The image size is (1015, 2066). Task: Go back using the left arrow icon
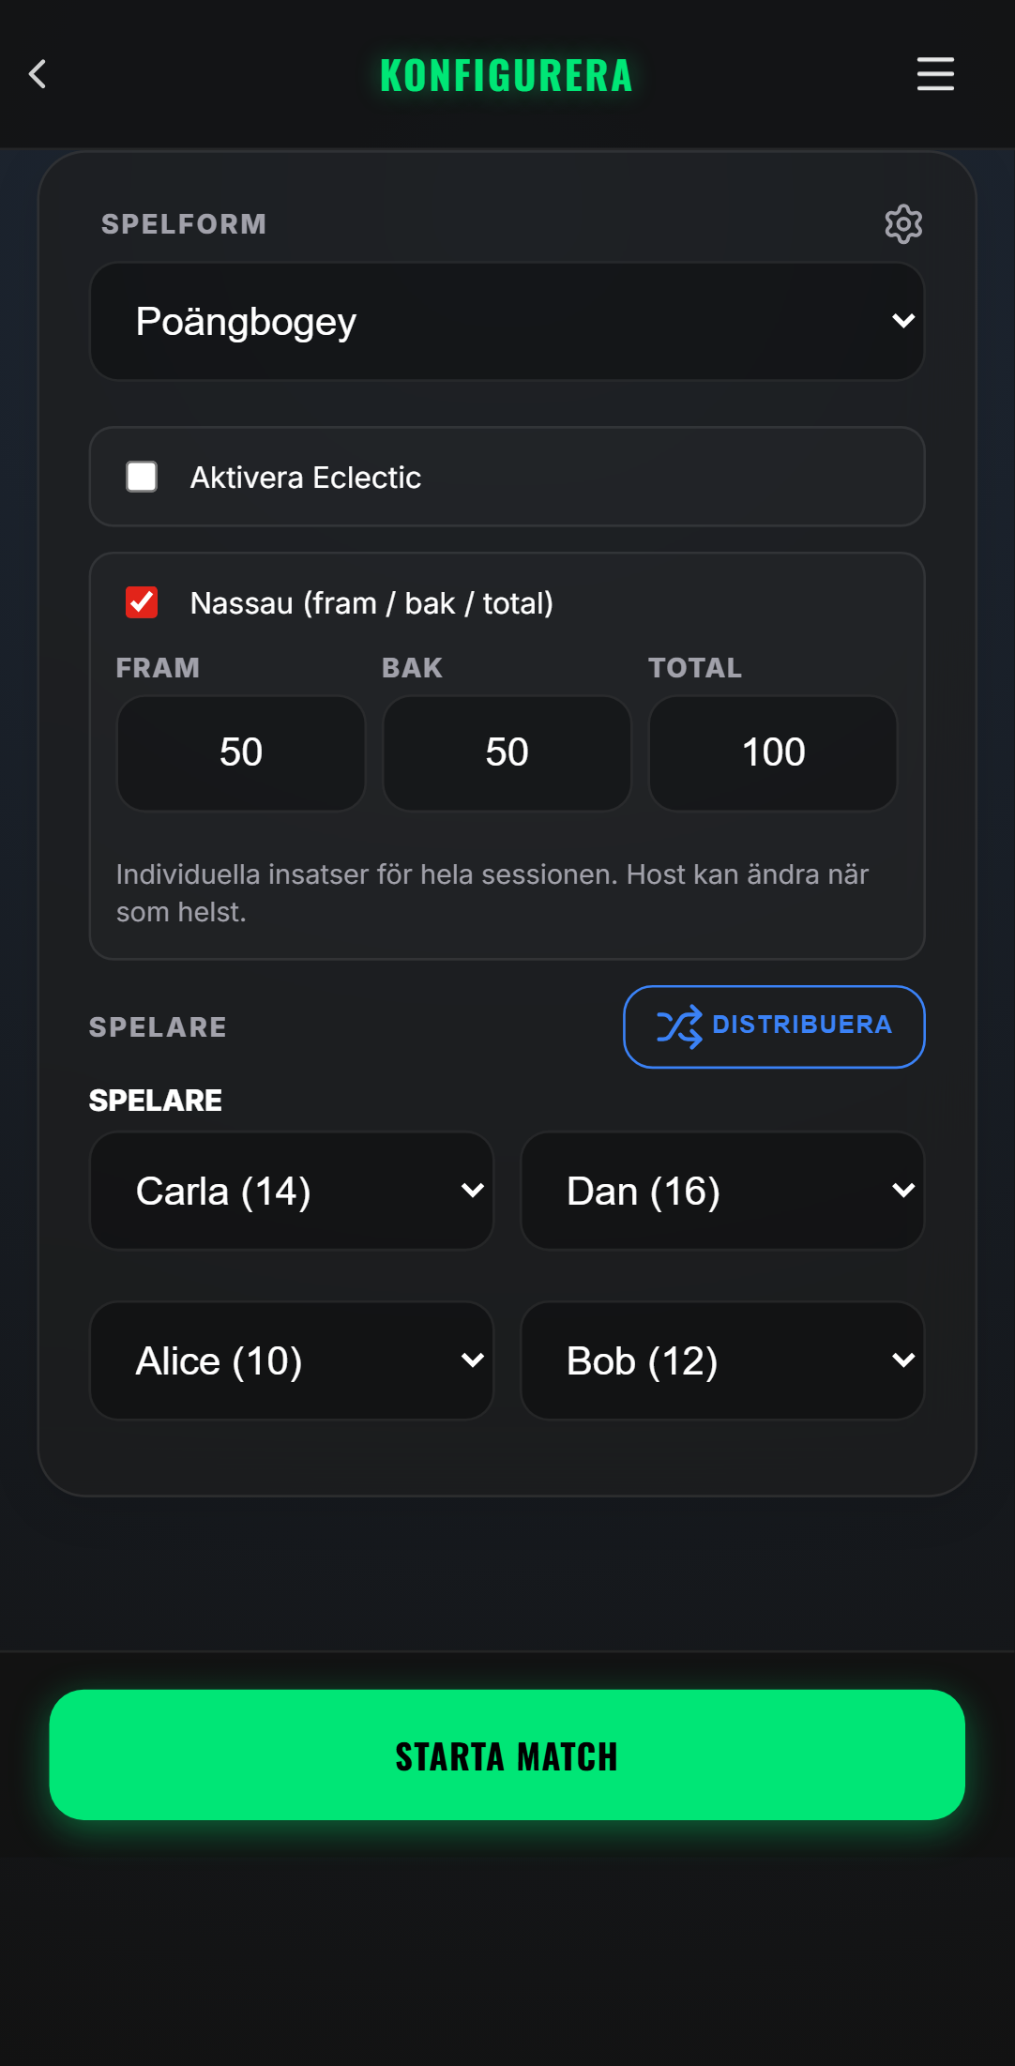coord(38,74)
